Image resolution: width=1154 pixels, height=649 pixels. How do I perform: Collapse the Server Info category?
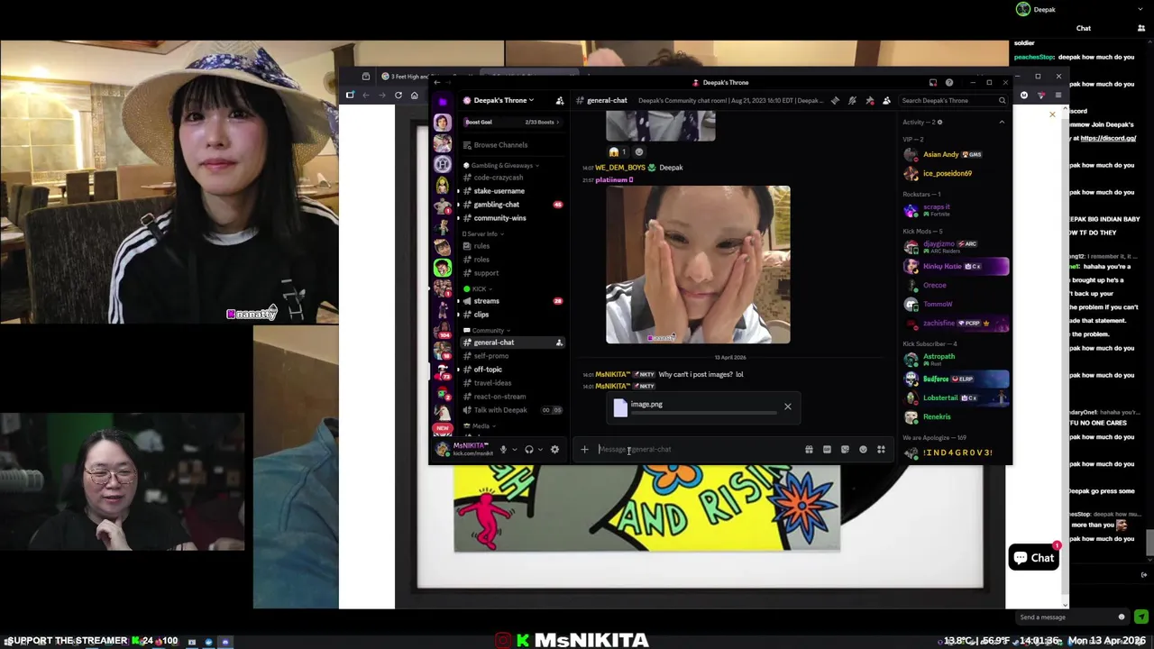point(483,233)
